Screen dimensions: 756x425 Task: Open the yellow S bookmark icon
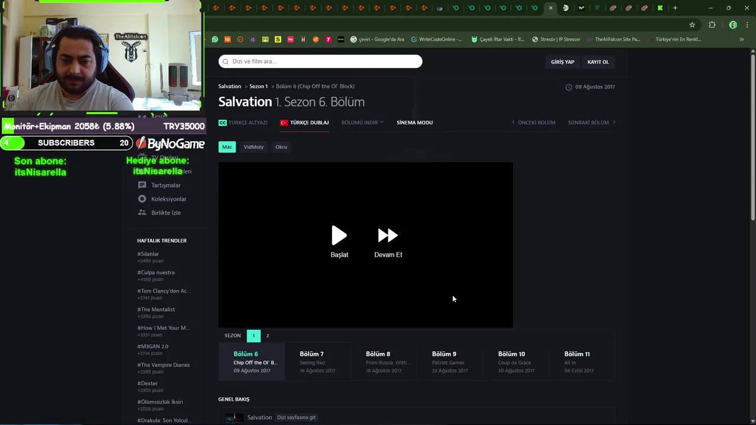278,40
